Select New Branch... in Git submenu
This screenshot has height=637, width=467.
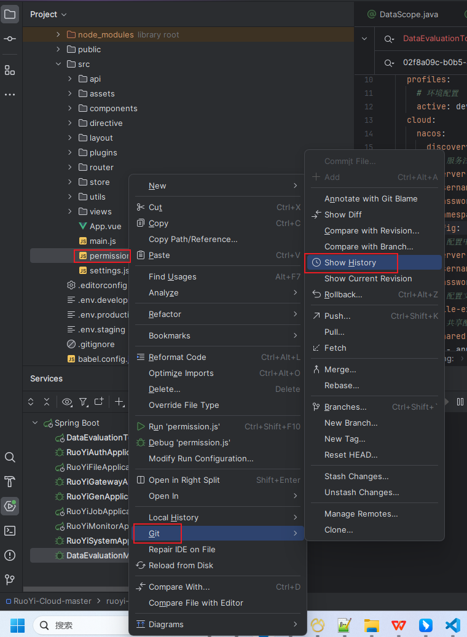pos(374,423)
